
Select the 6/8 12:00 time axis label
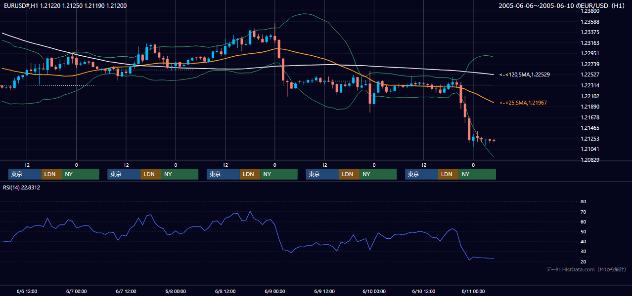[x=225, y=291]
